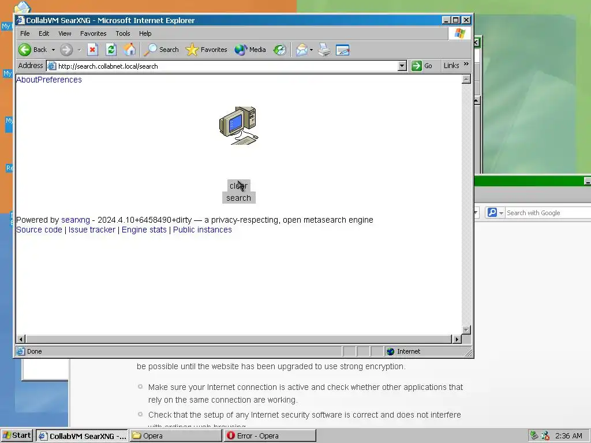Viewport: 591px width, 443px height.
Task: Follow the searxng link in the footer
Action: click(76, 220)
